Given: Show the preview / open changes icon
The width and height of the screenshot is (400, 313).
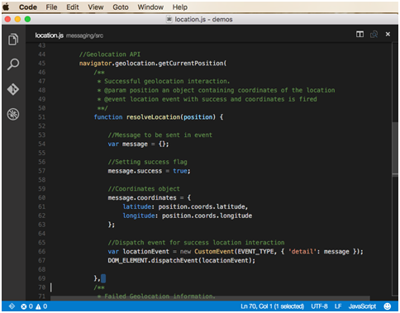Looking at the screenshot, I should click(374, 34).
